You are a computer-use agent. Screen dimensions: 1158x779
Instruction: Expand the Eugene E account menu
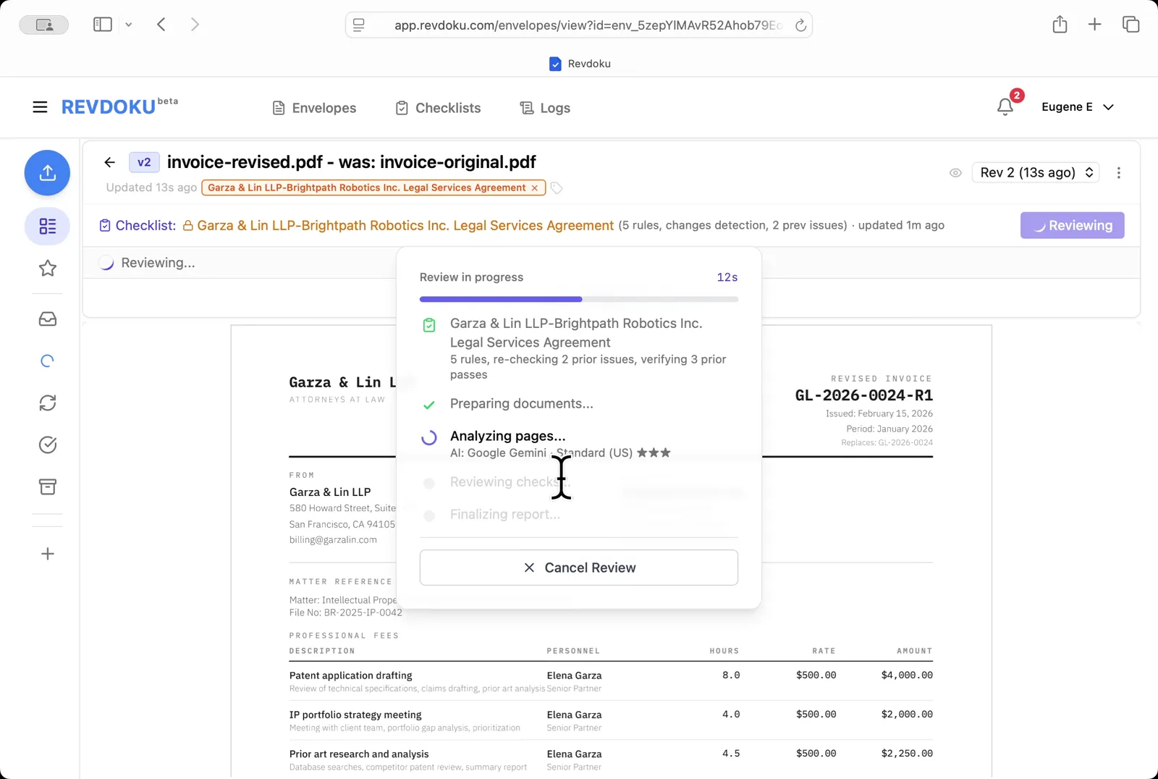pyautogui.click(x=1078, y=106)
